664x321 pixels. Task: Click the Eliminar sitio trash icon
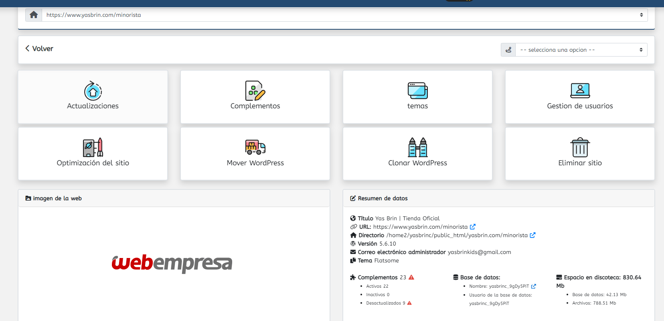pyautogui.click(x=580, y=147)
